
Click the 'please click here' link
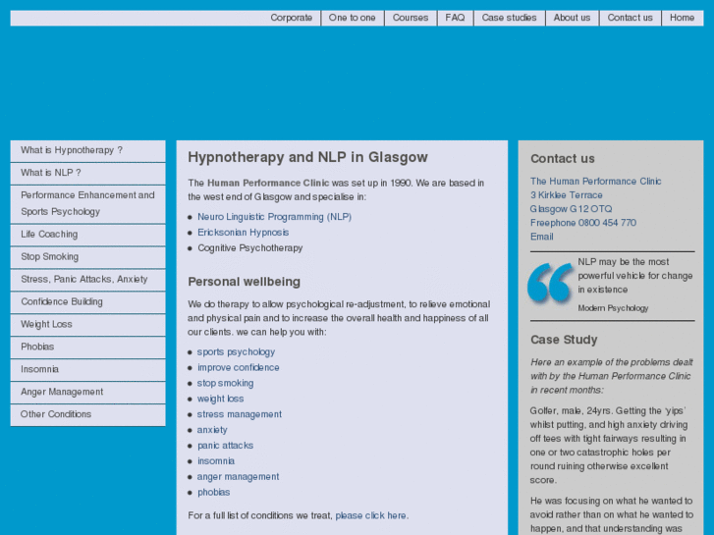tap(370, 515)
